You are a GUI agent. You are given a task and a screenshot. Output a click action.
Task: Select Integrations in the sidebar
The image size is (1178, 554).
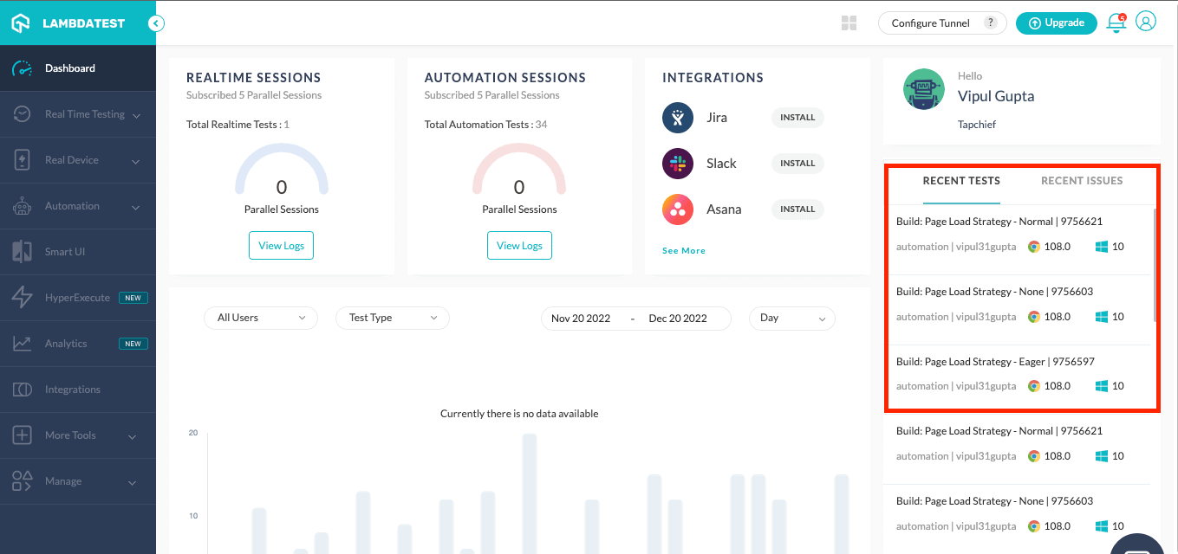[x=78, y=390]
